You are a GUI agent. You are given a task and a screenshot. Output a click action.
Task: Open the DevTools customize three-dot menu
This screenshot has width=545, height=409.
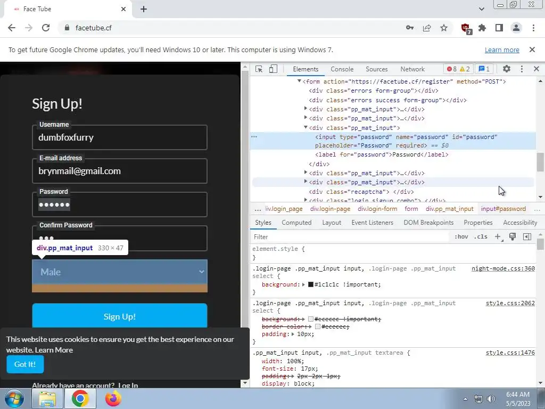coord(522,69)
